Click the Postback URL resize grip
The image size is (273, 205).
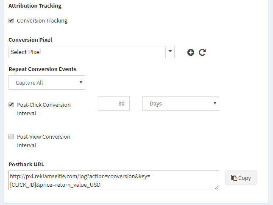click(x=217, y=188)
